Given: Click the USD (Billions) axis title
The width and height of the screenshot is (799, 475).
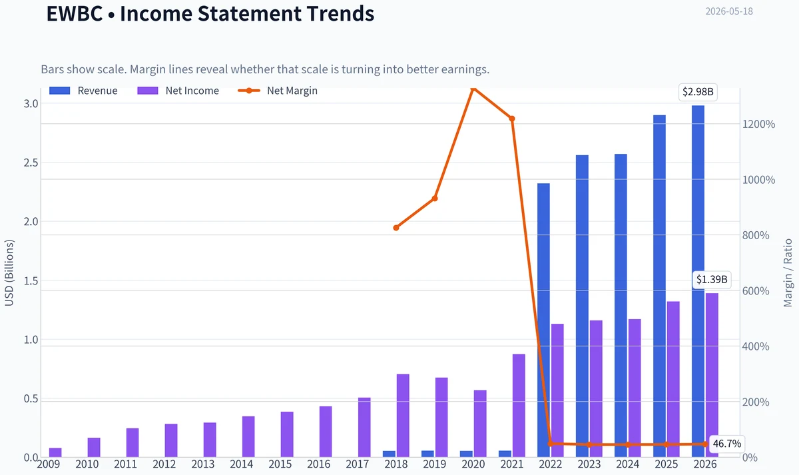Looking at the screenshot, I should coord(9,273).
